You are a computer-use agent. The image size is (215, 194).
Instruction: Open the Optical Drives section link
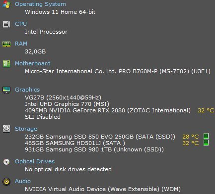(35, 161)
